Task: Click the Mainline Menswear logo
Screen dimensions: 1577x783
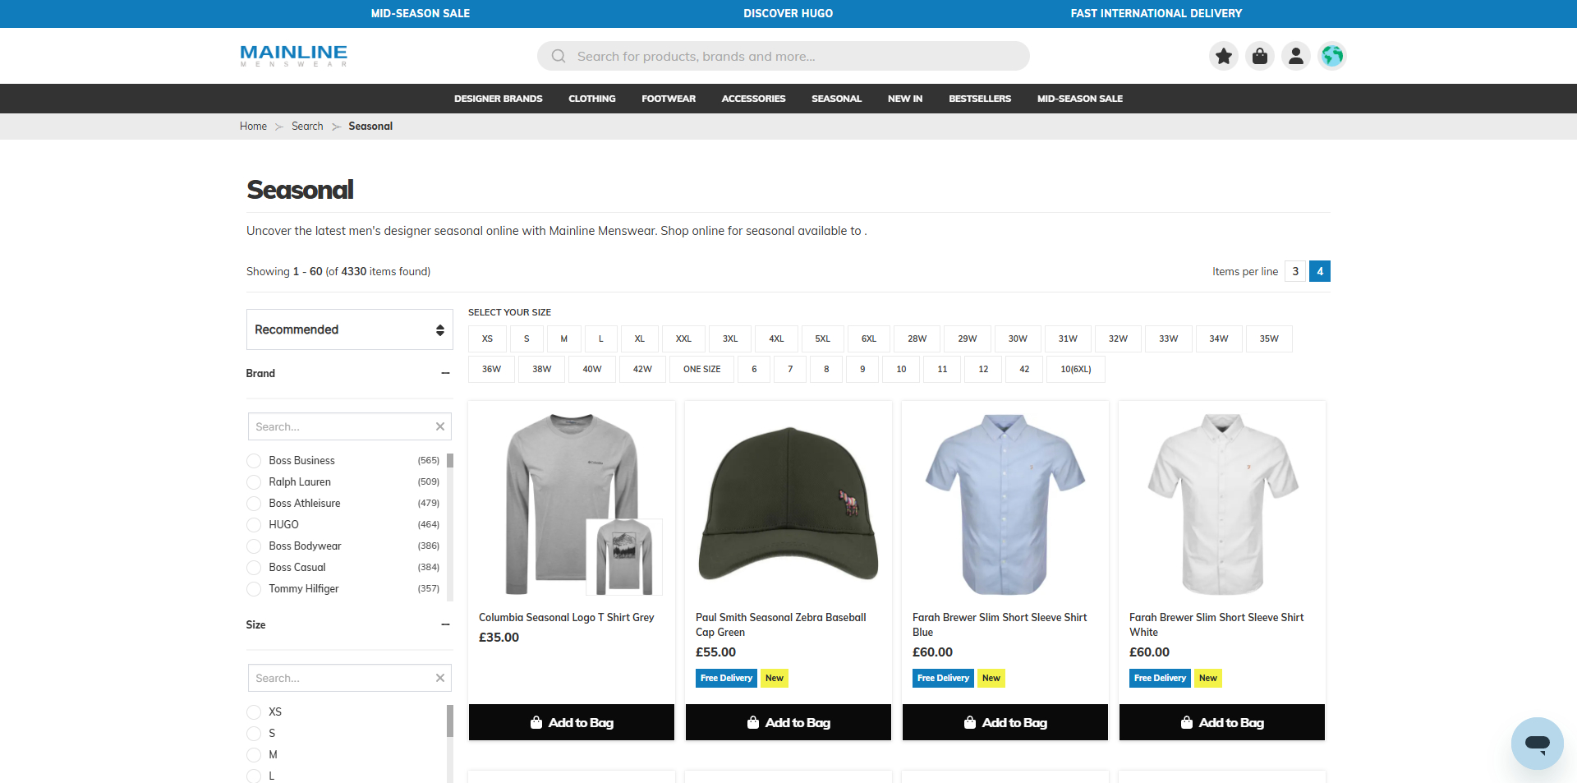Action: point(294,56)
